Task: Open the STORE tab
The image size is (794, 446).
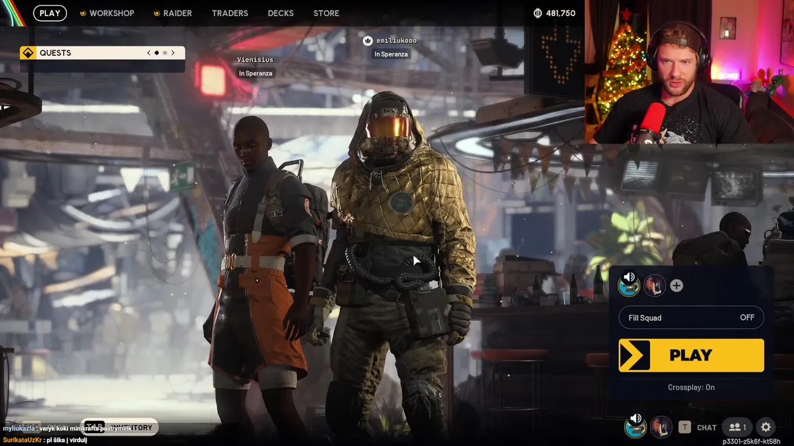Action: point(326,13)
